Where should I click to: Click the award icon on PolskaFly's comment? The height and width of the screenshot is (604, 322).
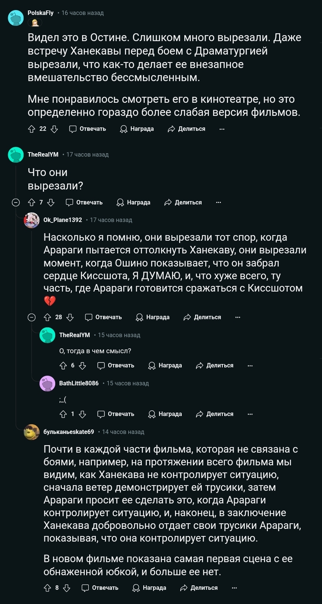click(x=124, y=129)
